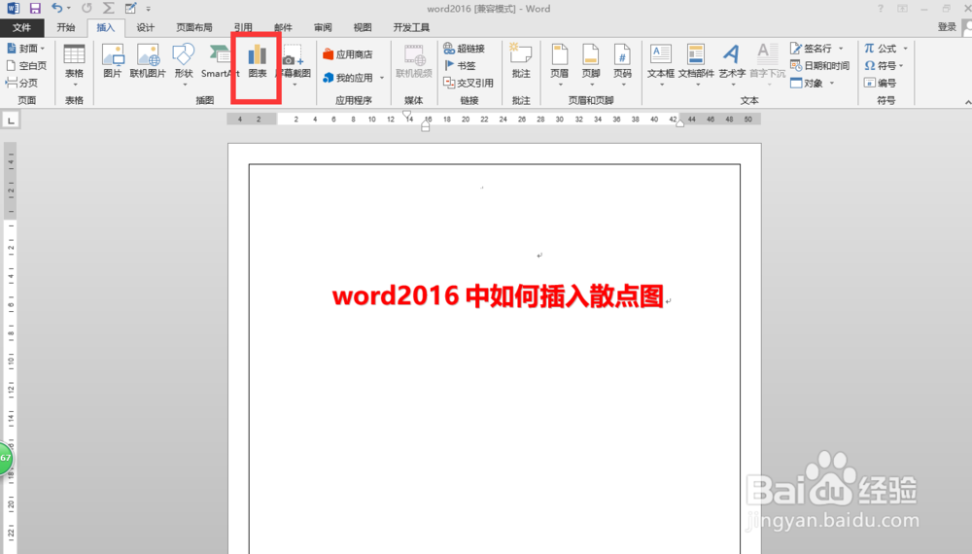Customize the quick access toolbar dropdown
This screenshot has width=972, height=554.
(148, 9)
